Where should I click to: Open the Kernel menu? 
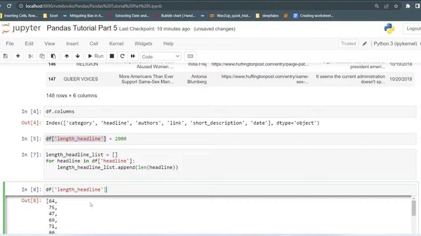116,44
